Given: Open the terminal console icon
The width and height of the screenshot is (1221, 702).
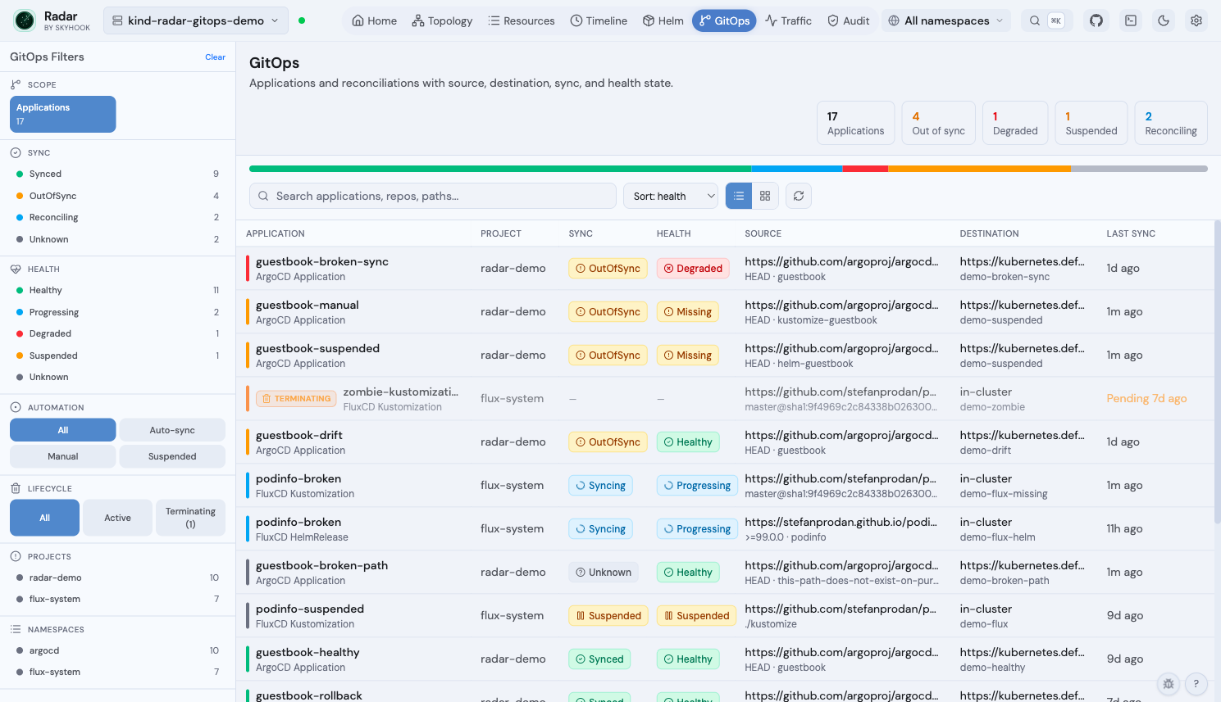Looking at the screenshot, I should point(1131,20).
